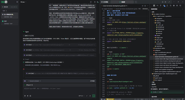Open the Testing flask icon in activity bar
185x100 pixels.
coord(167,6)
